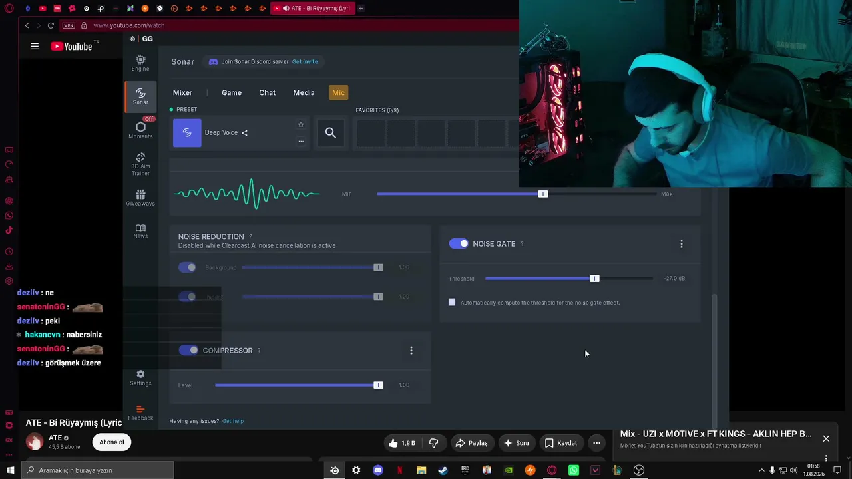Open the Feedback panel
The height and width of the screenshot is (479, 852).
coord(140,413)
